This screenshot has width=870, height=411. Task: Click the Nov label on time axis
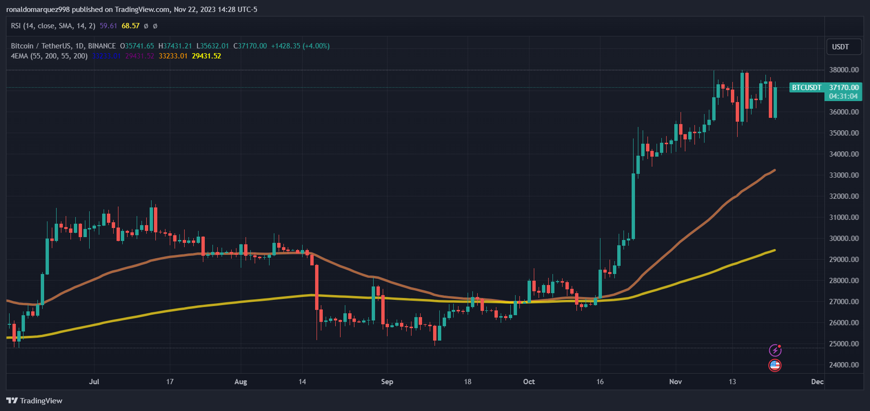[675, 382]
